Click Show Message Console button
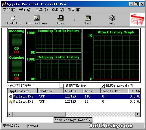The image size is (146, 130). (x=73, y=120)
